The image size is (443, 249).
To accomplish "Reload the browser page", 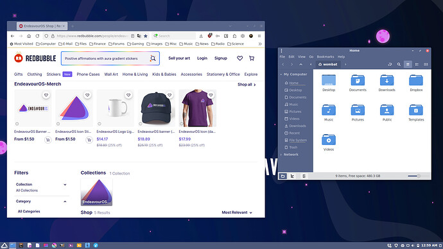I will point(37,36).
